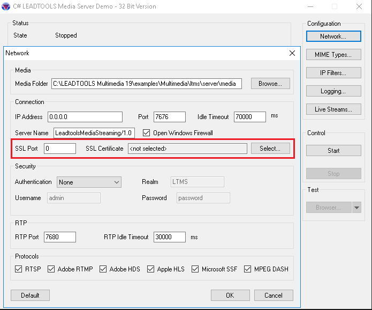Uncheck the Microsoft SSF protocol
The height and width of the screenshot is (310, 372).
coord(195,269)
